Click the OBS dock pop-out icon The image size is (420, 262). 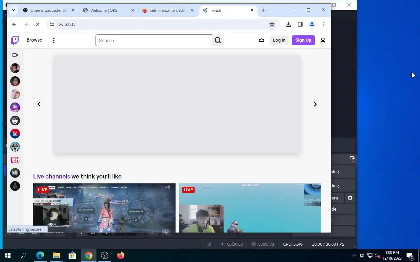pos(353,159)
